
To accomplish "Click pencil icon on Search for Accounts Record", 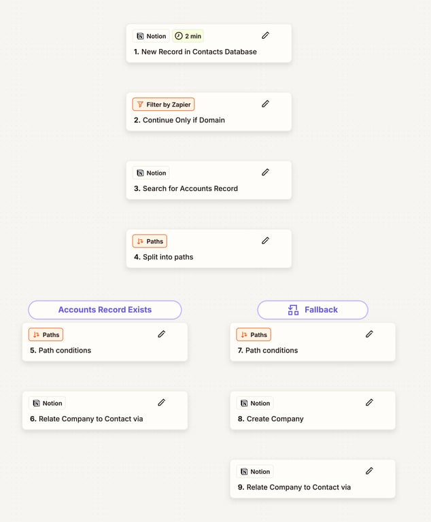I will point(265,172).
